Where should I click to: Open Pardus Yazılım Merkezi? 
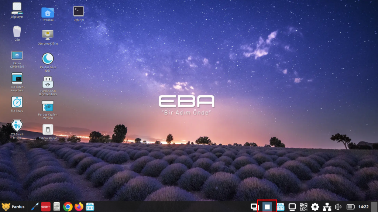click(48, 106)
